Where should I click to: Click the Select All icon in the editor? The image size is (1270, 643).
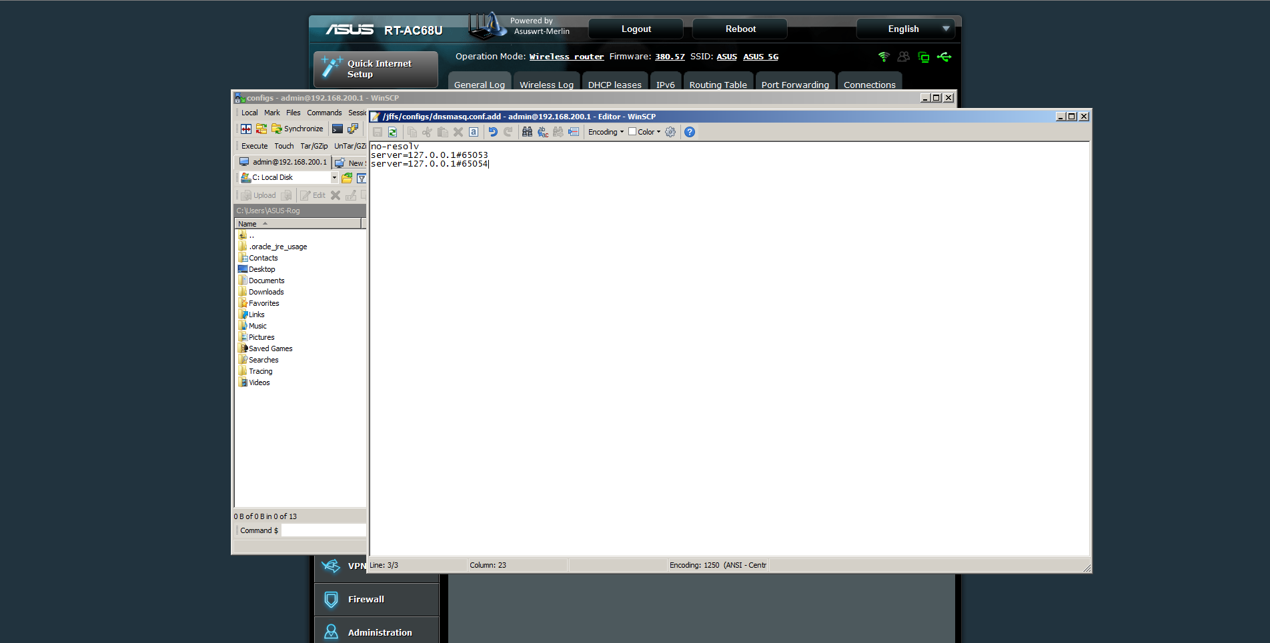coord(474,132)
